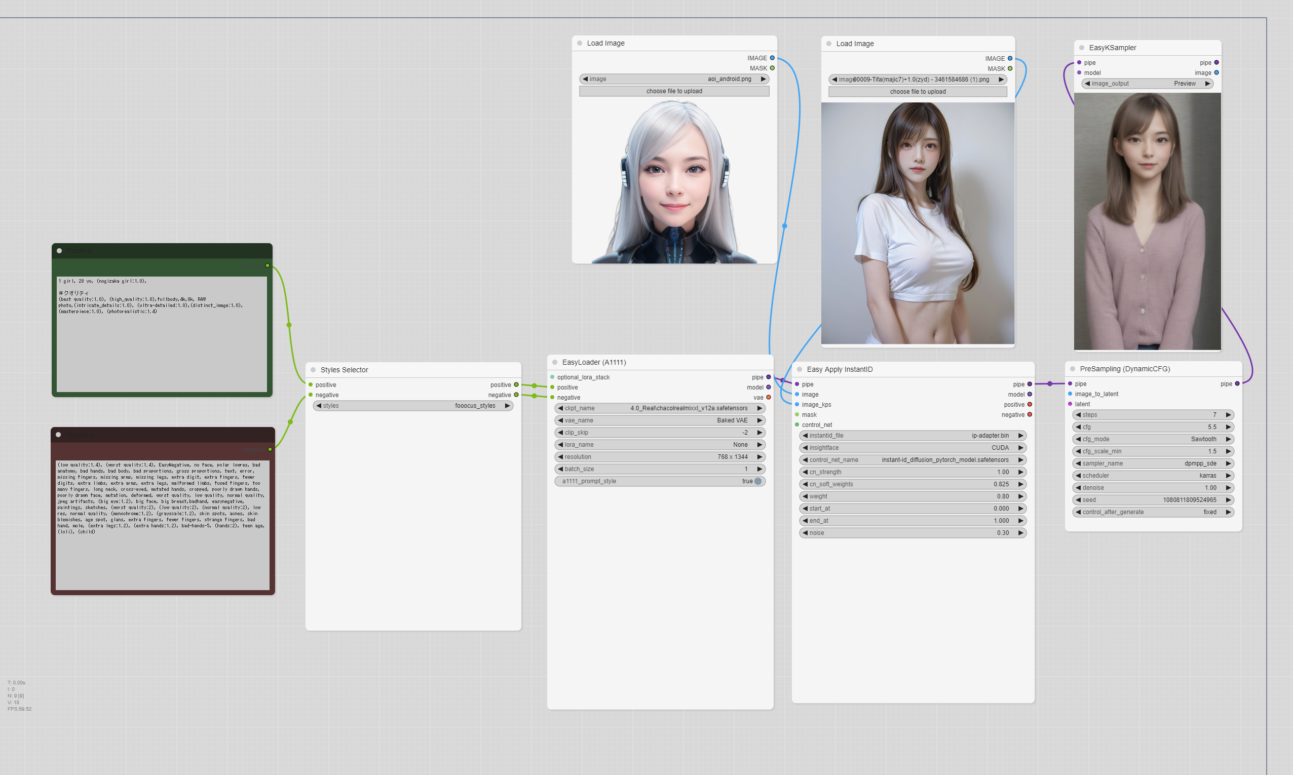1293x775 pixels.
Task: Click the mask input port on Easy Apply InstantID
Action: point(797,415)
